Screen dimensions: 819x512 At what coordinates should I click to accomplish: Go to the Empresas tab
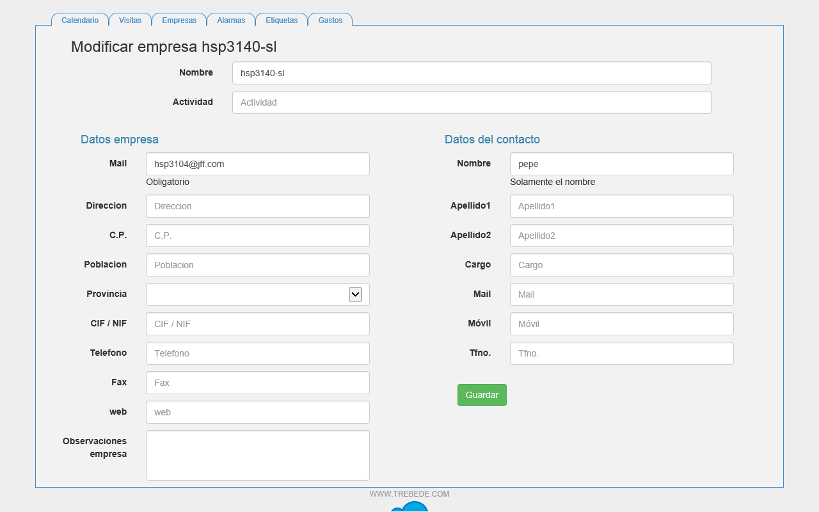point(179,20)
